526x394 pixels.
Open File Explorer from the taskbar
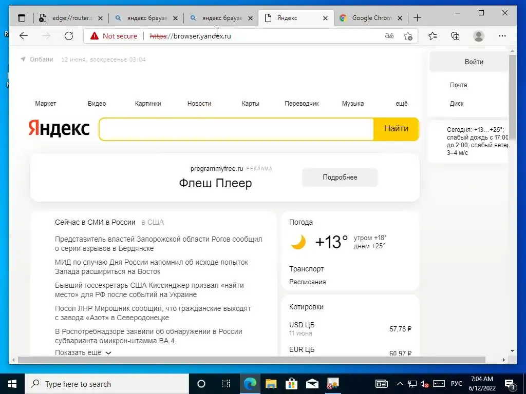coord(271,384)
